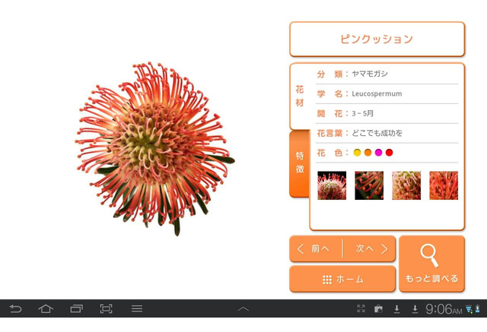
Task: Open fourth thumbnail with dense red filaments
Action: (444, 185)
